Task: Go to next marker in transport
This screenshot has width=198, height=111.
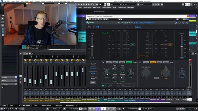Action: click(x=94, y=109)
